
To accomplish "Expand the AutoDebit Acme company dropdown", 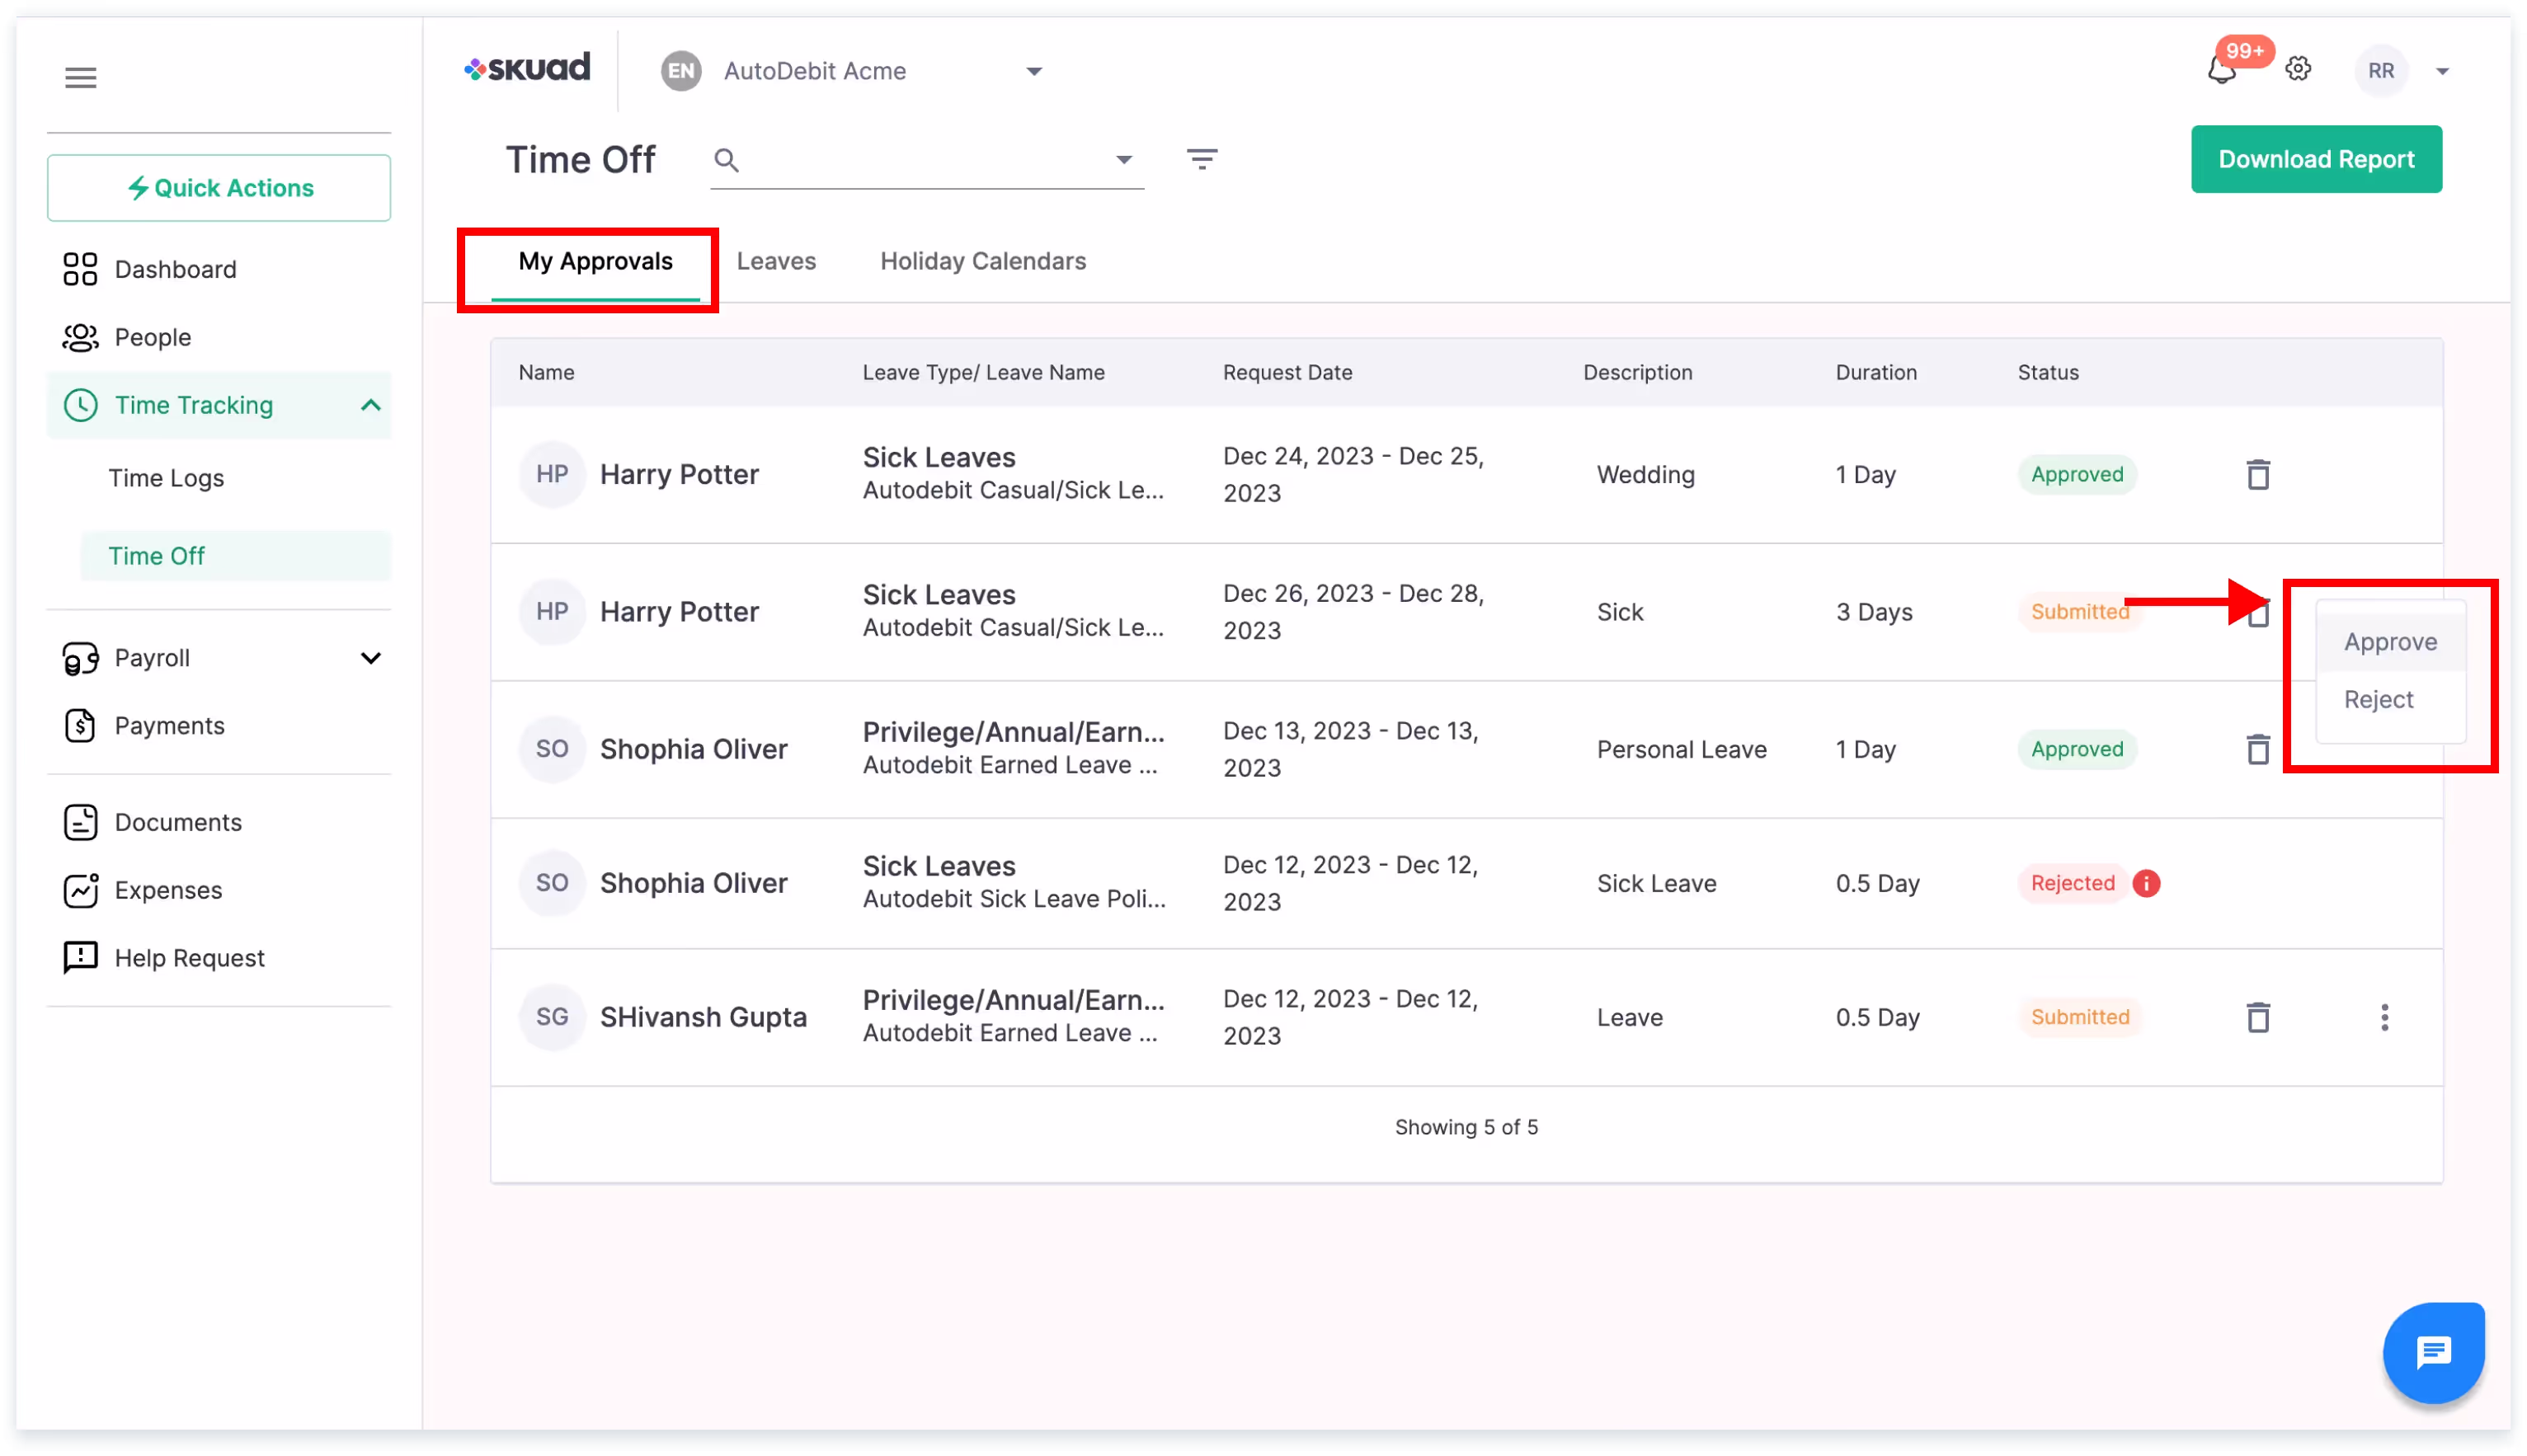I will tap(1034, 71).
